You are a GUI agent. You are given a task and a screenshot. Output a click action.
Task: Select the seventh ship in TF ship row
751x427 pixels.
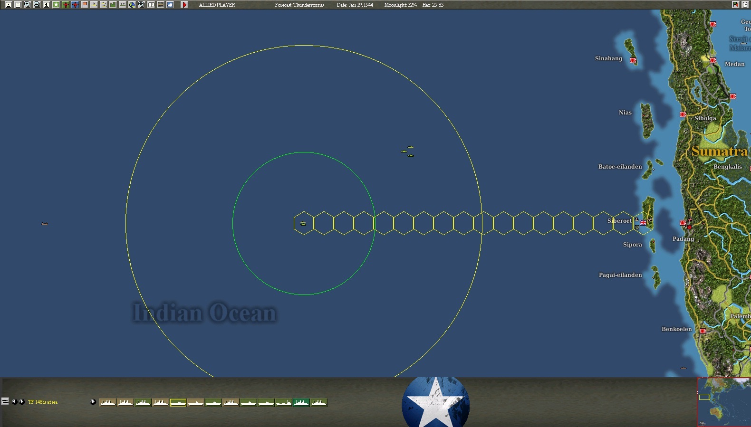click(x=213, y=402)
